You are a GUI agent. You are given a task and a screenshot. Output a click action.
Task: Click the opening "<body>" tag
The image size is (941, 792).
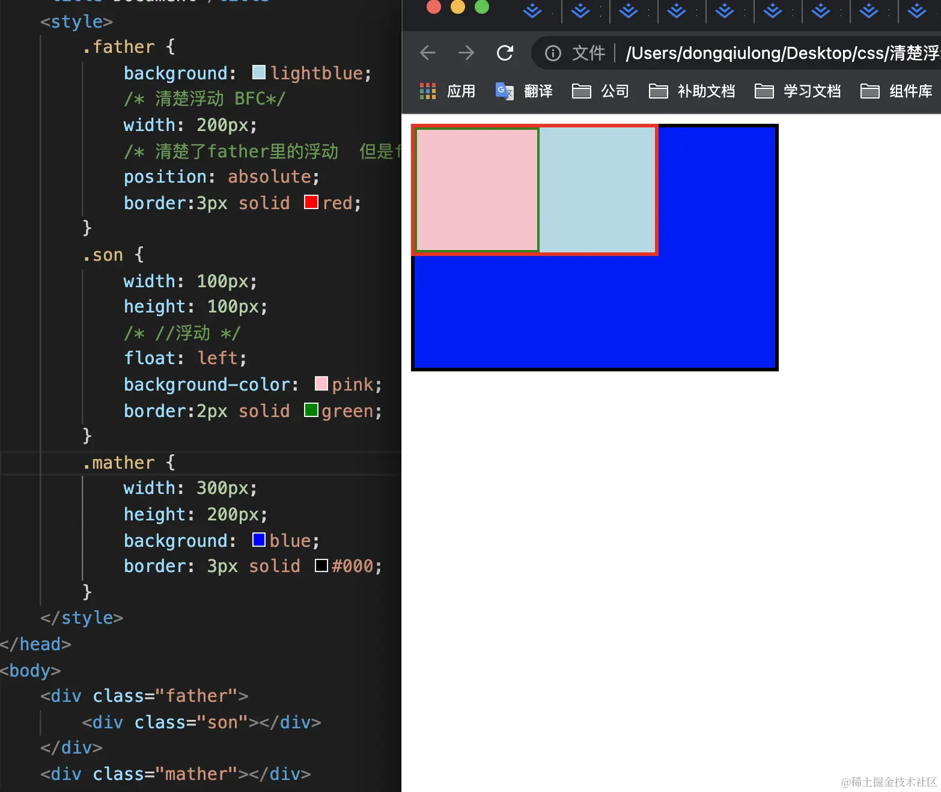[x=30, y=671]
